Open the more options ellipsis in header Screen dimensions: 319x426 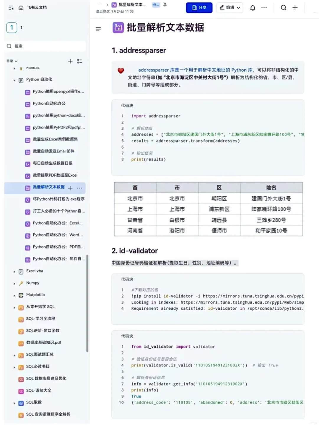pyautogui.click(x=264, y=8)
